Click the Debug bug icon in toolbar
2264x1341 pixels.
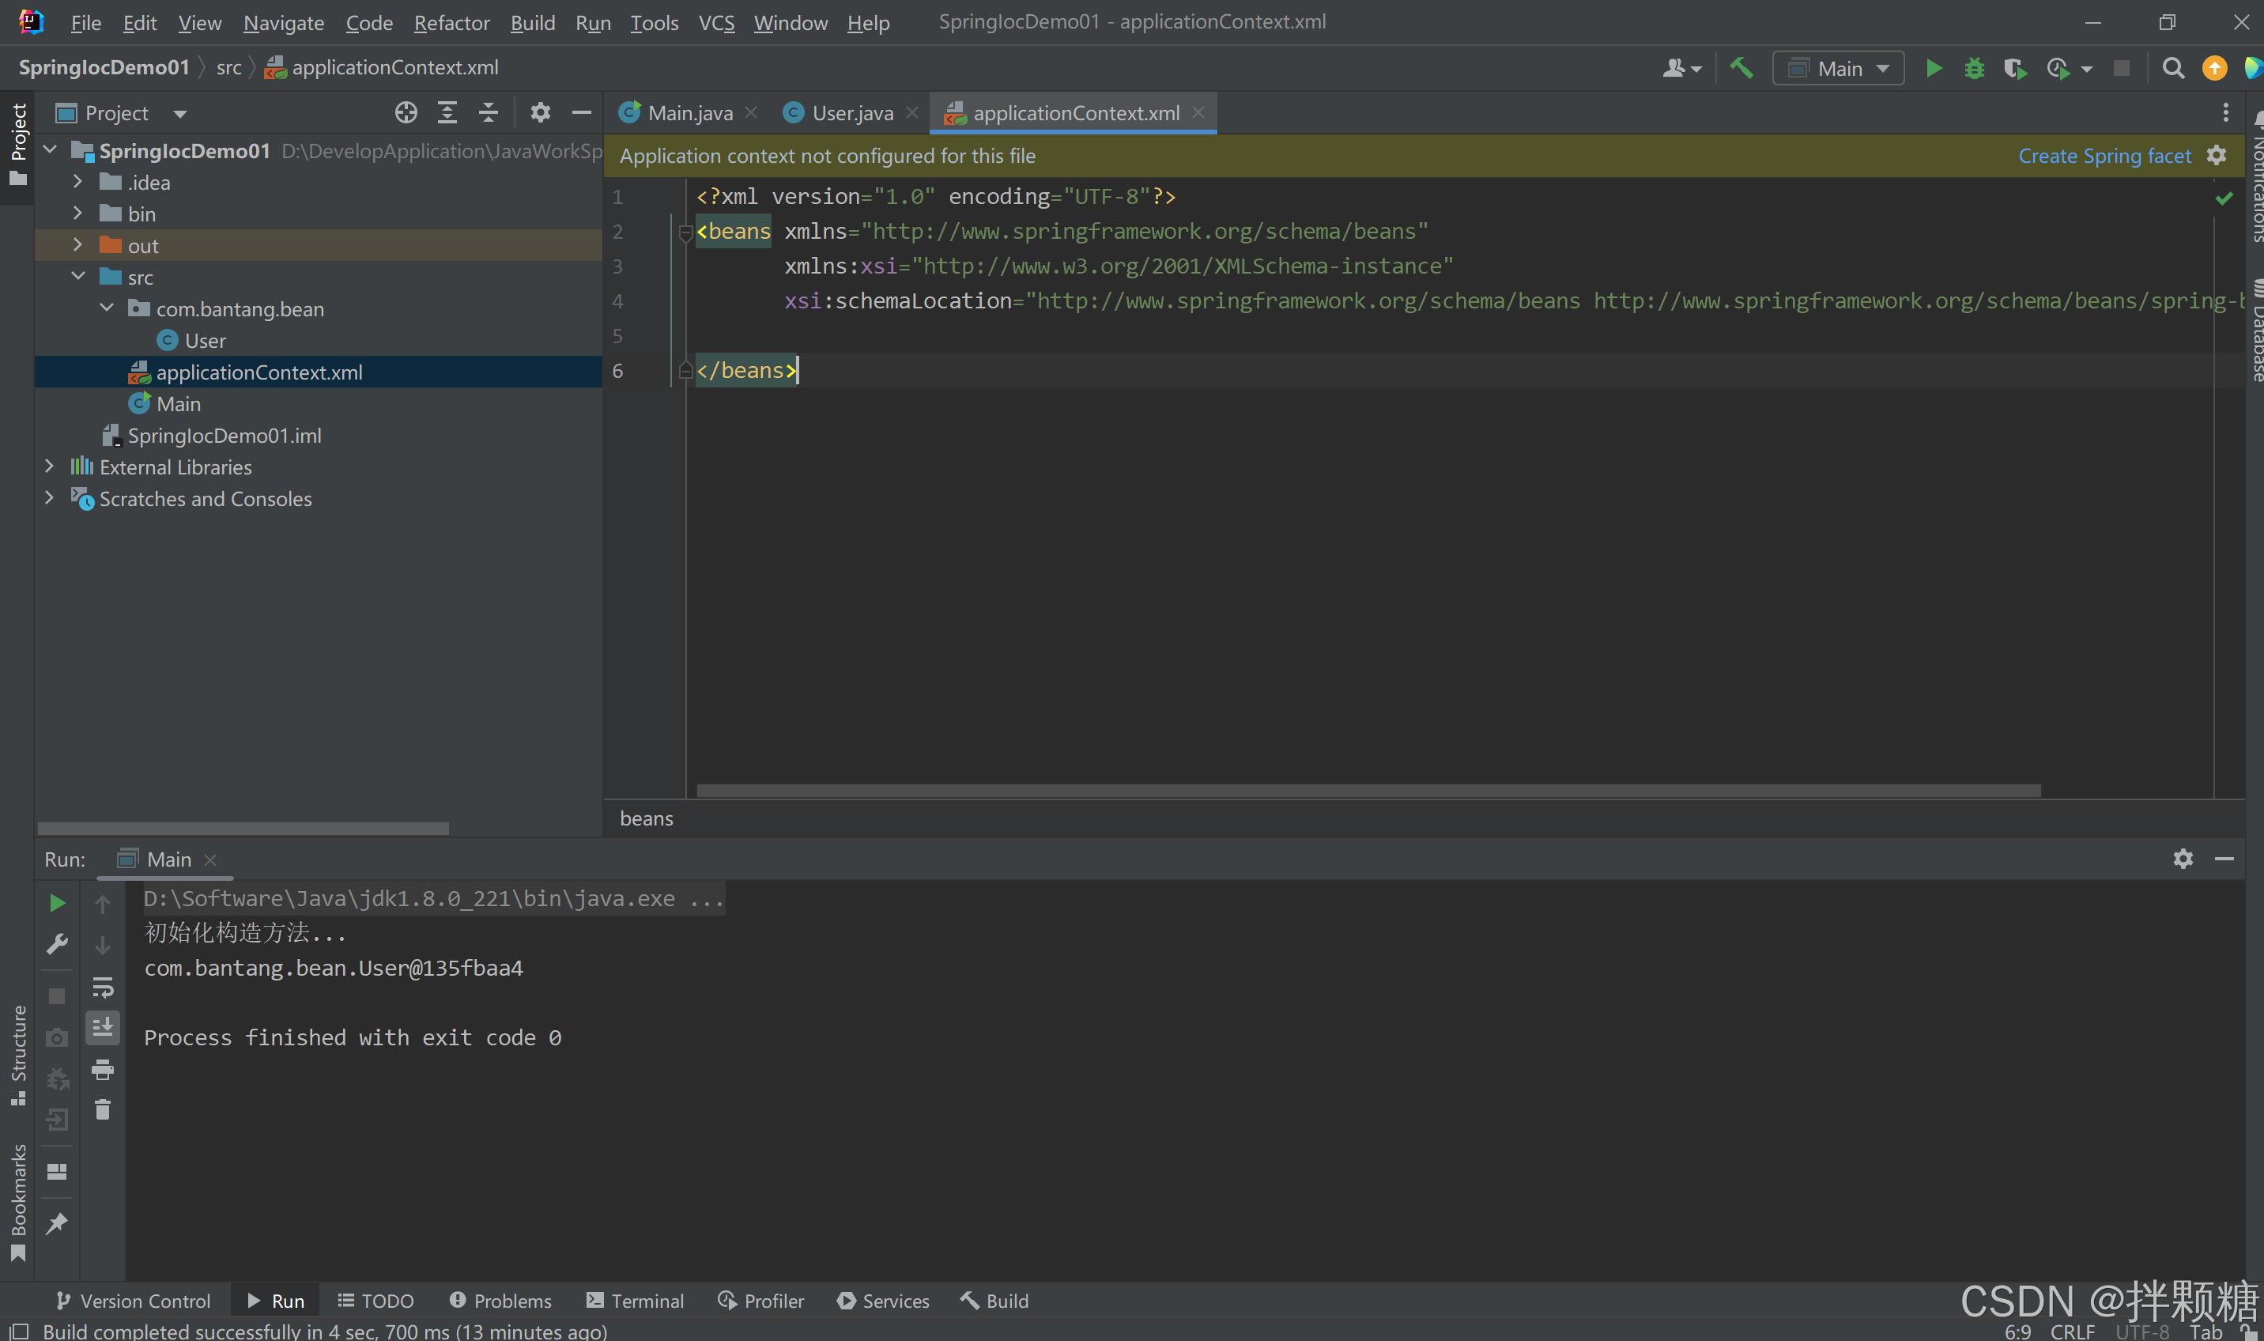[x=1974, y=68]
